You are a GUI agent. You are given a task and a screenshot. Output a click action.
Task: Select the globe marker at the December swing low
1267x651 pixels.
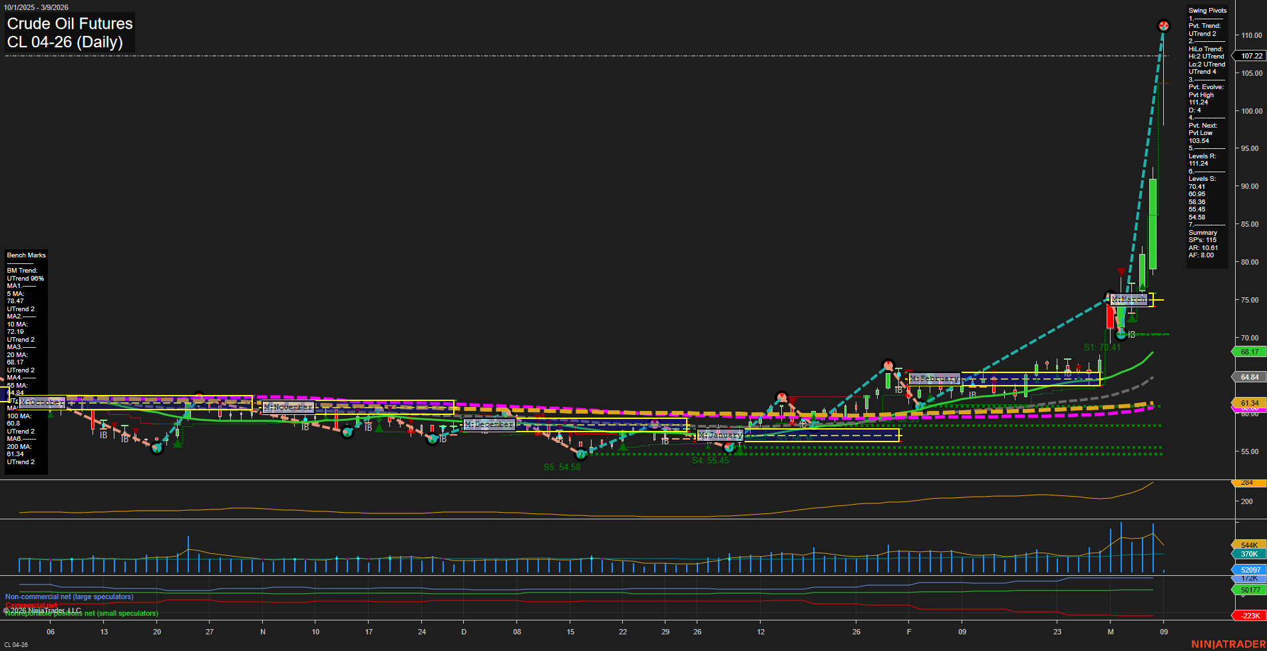click(581, 455)
